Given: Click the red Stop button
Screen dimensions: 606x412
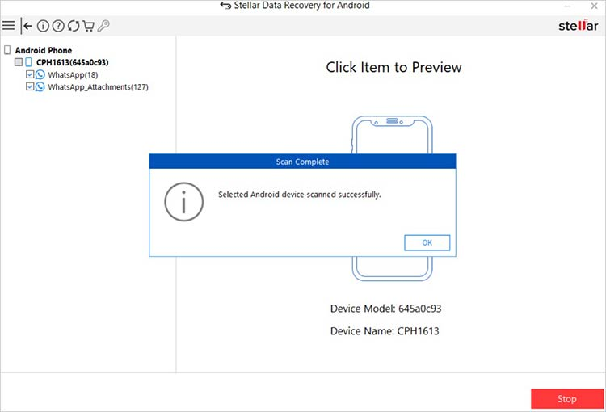Looking at the screenshot, I should pyautogui.click(x=566, y=399).
